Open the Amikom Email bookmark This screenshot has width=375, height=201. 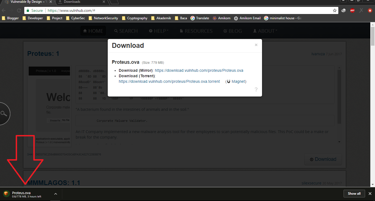click(x=247, y=18)
